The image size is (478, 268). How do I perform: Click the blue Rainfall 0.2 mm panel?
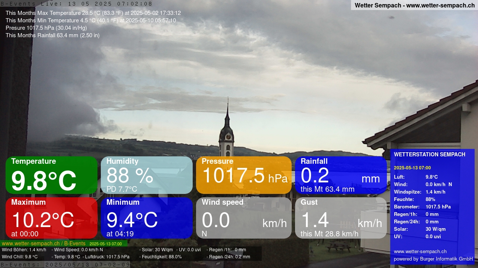point(341,175)
